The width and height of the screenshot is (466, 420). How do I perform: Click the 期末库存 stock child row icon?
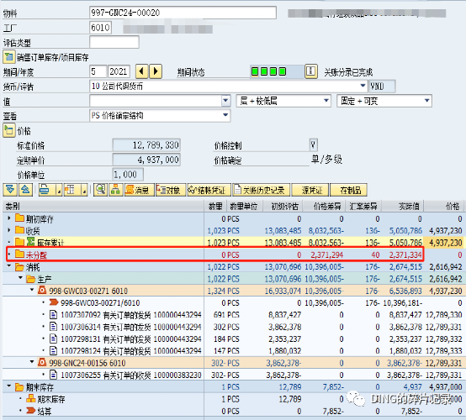[x=31, y=398]
